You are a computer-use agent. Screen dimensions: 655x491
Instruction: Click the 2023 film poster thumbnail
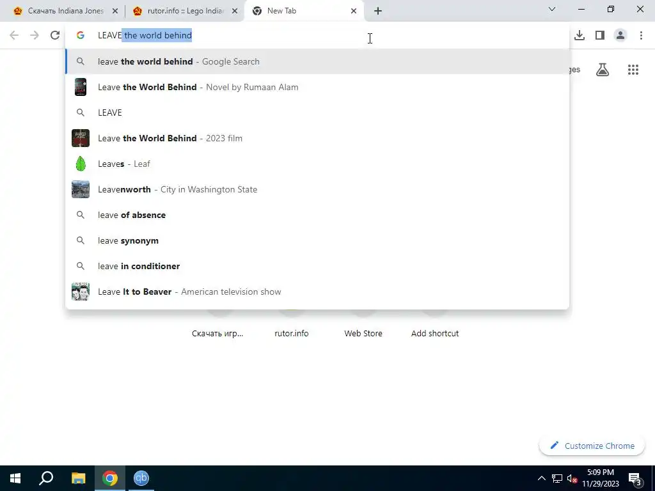[x=81, y=138]
